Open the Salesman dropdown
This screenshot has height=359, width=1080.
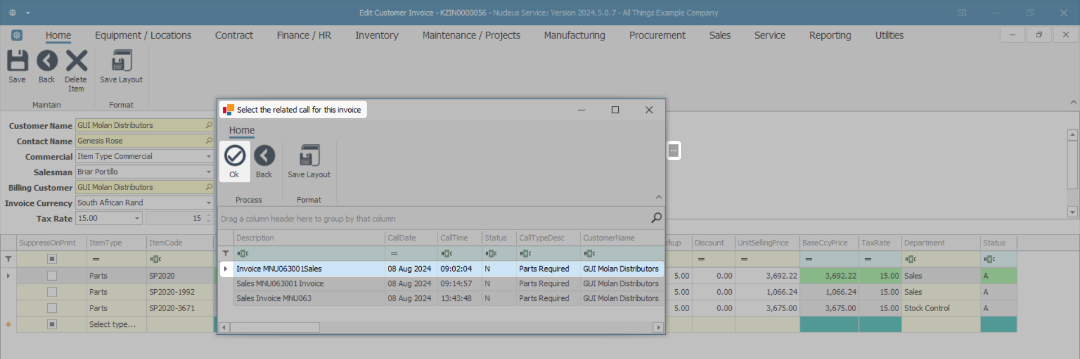coord(209,172)
